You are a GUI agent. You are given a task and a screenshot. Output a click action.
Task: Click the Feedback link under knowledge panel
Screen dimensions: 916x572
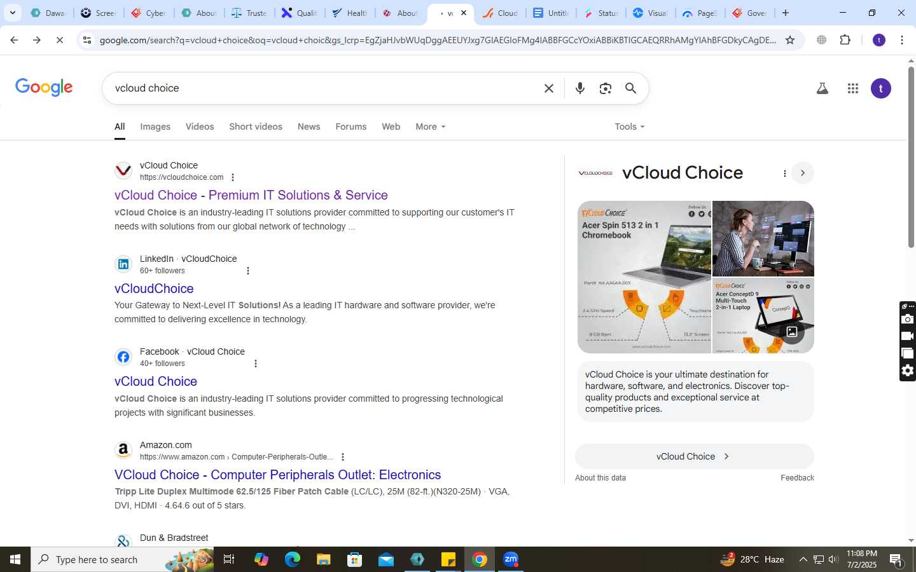pyautogui.click(x=797, y=478)
